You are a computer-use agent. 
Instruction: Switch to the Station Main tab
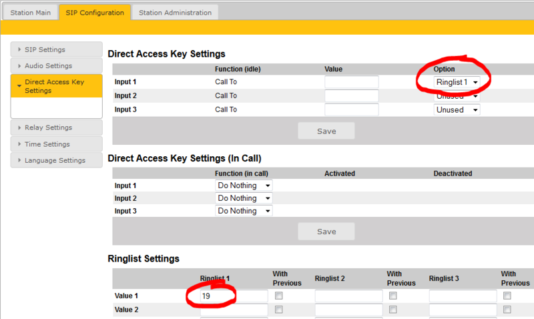coord(31,13)
